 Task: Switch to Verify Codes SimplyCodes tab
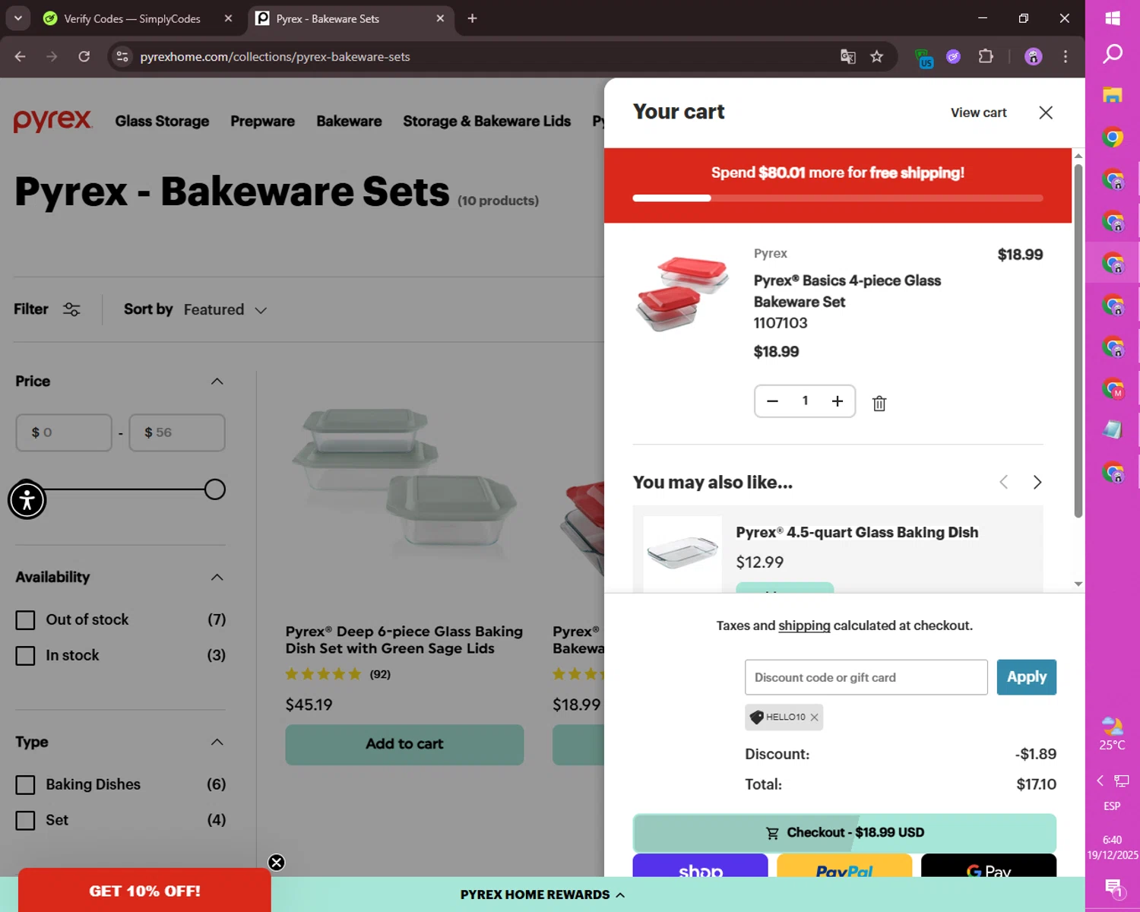click(131, 18)
